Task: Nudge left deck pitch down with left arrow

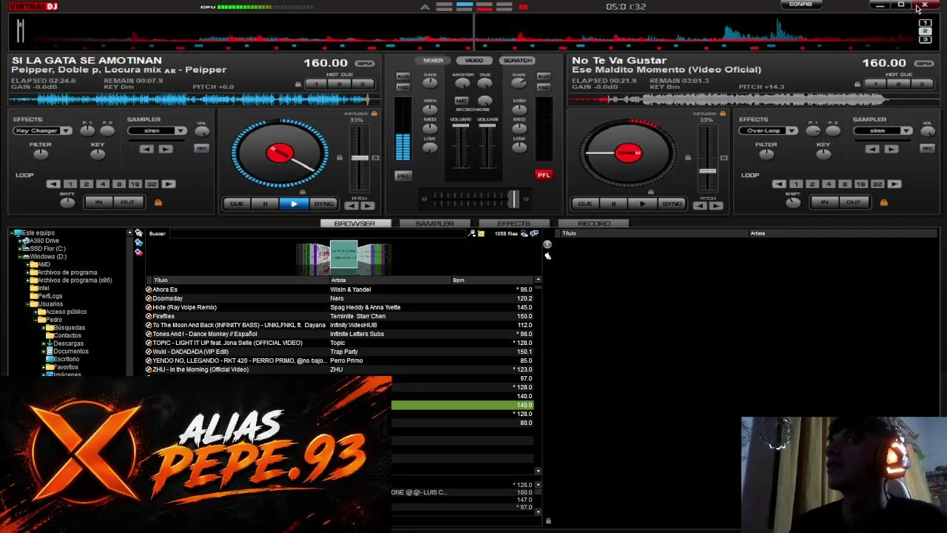Action: pyautogui.click(x=352, y=206)
